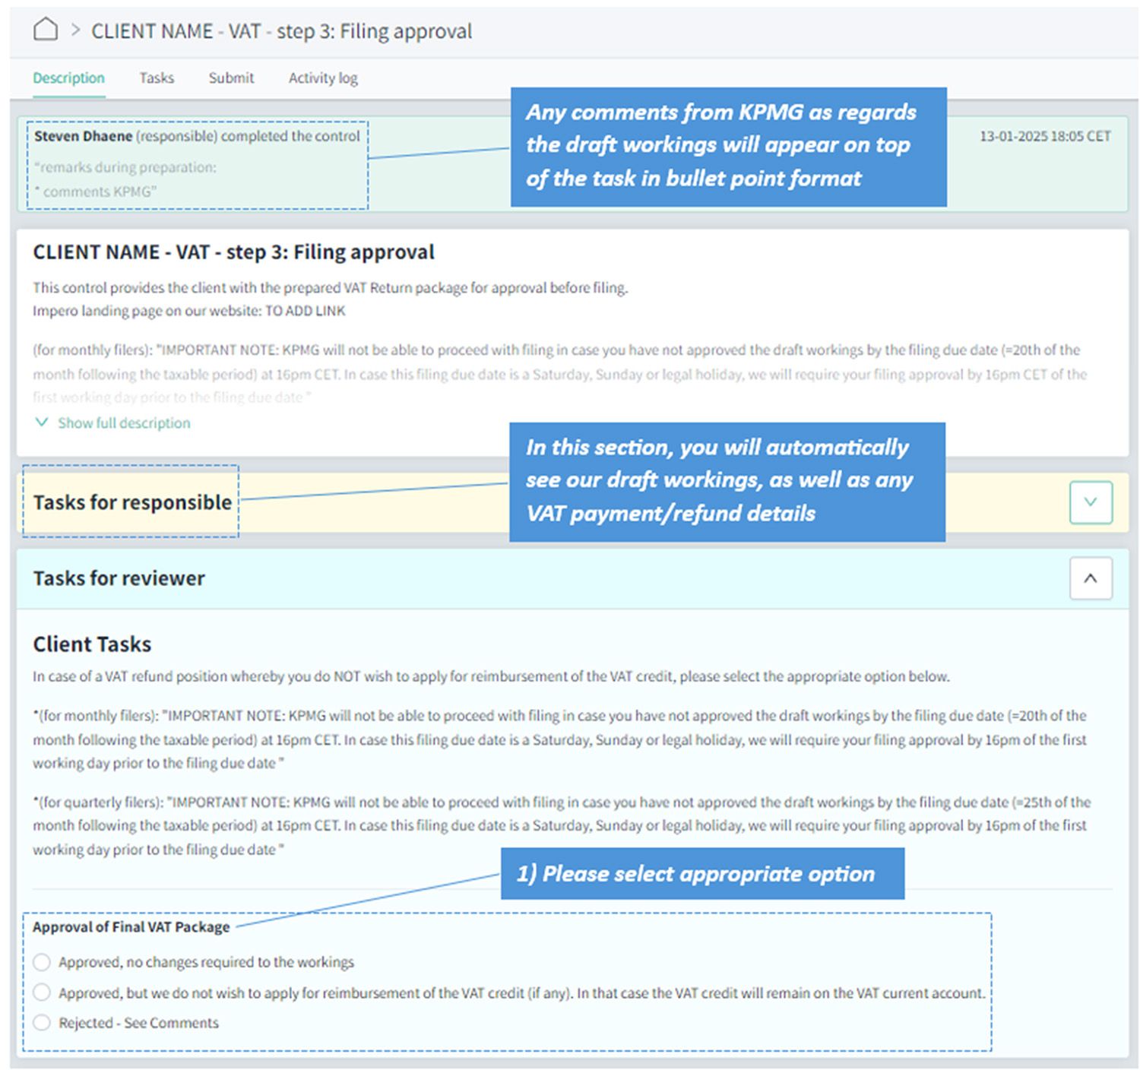Expand the Tasks for responsible section
The height and width of the screenshot is (1070, 1140).
(x=1090, y=502)
